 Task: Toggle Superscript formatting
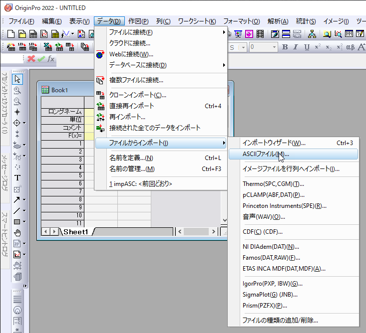tap(318, 47)
